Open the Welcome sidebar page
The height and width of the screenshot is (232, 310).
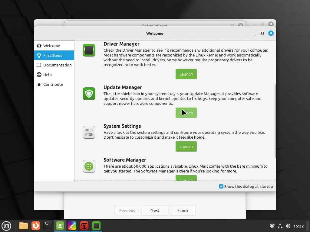(x=54, y=46)
